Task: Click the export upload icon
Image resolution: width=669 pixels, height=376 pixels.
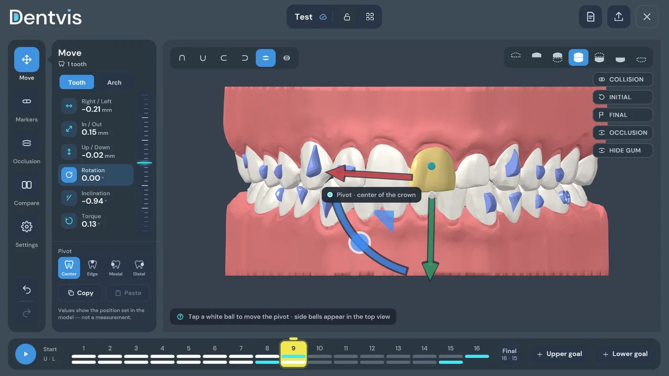Action: pos(619,17)
